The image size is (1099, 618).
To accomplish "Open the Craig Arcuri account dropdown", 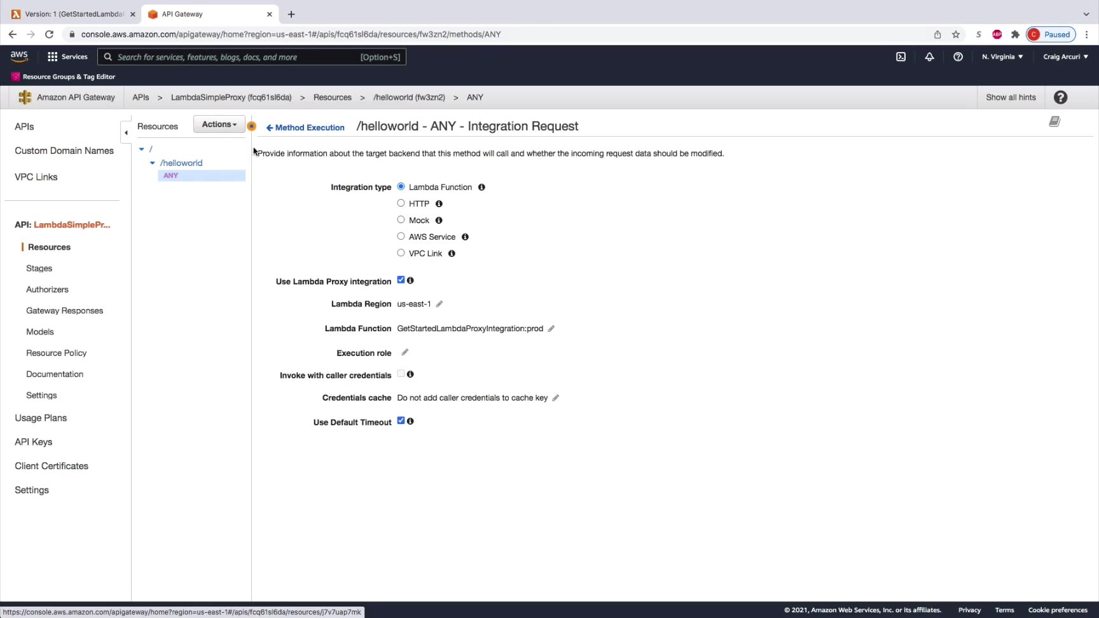I will tap(1066, 57).
